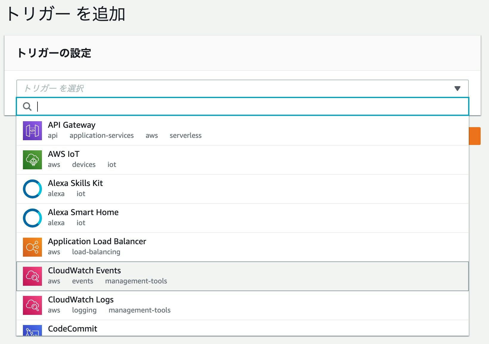Click 'management-tools' tag under CloudWatch Logs

[x=140, y=310]
